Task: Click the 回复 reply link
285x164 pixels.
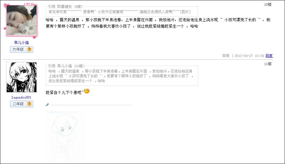Action: coord(269,56)
